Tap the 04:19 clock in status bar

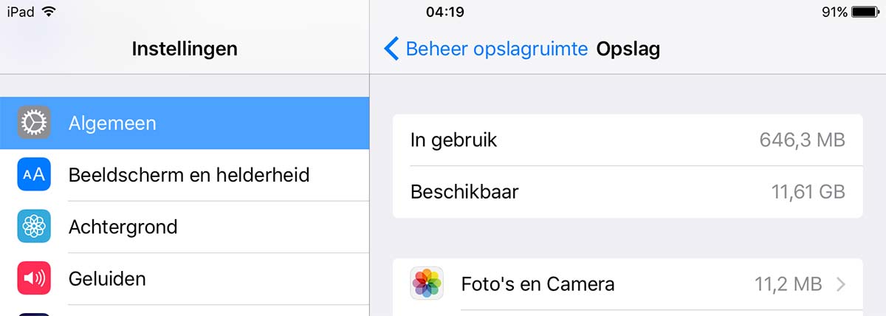[x=445, y=12]
